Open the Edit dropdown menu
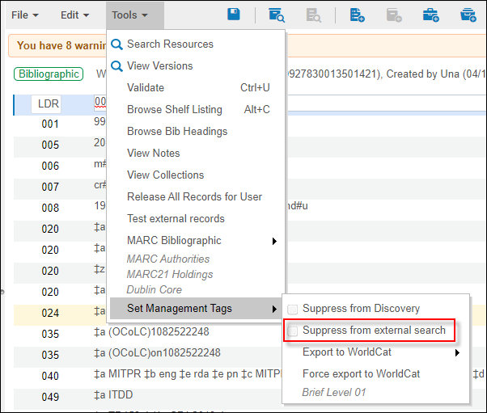 tap(74, 15)
